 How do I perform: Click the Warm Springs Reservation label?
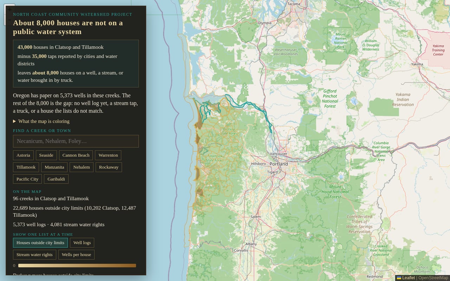[x=359, y=224]
